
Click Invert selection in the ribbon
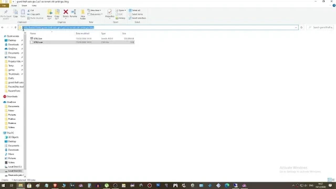click(x=137, y=18)
